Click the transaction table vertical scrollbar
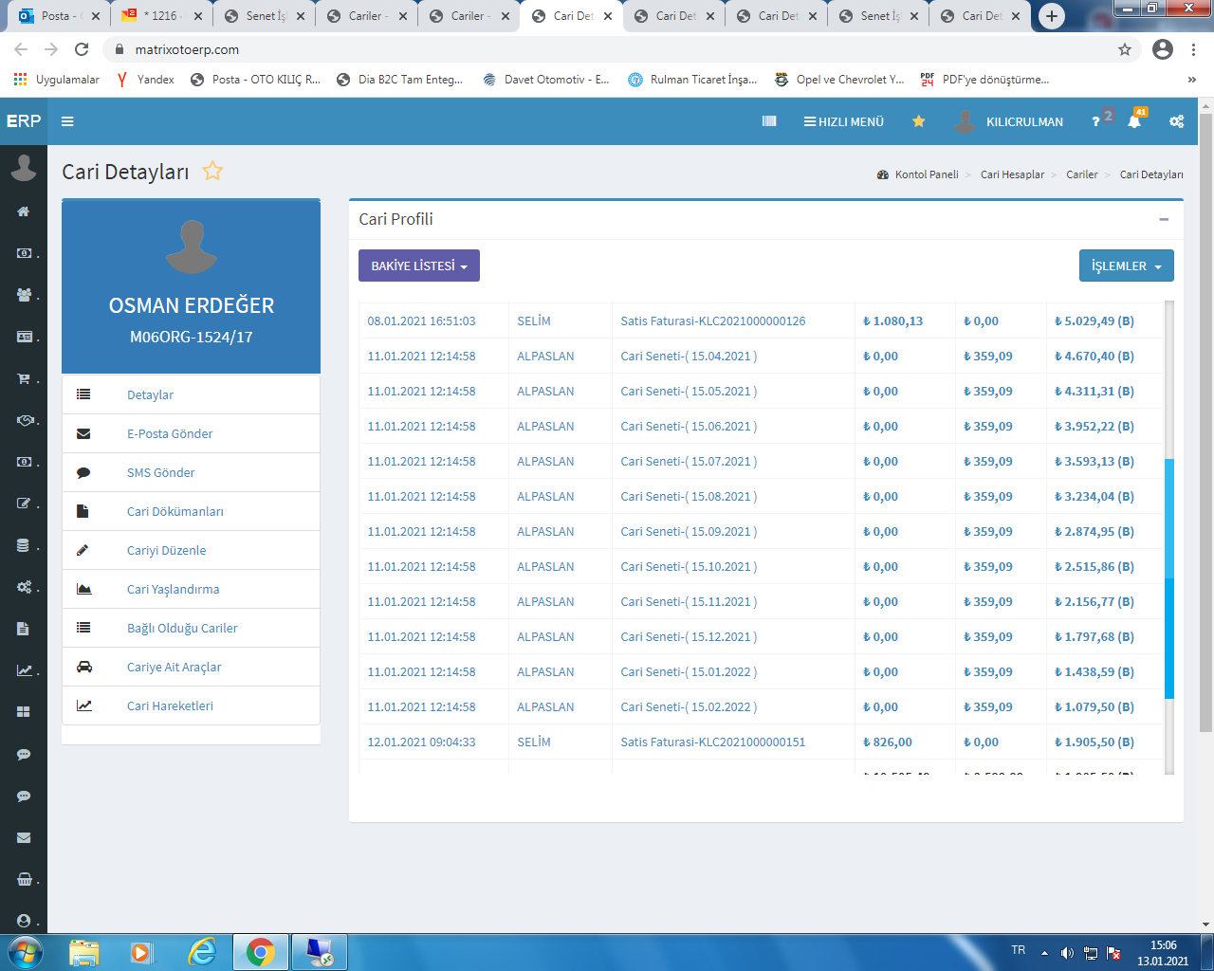 point(1168,578)
